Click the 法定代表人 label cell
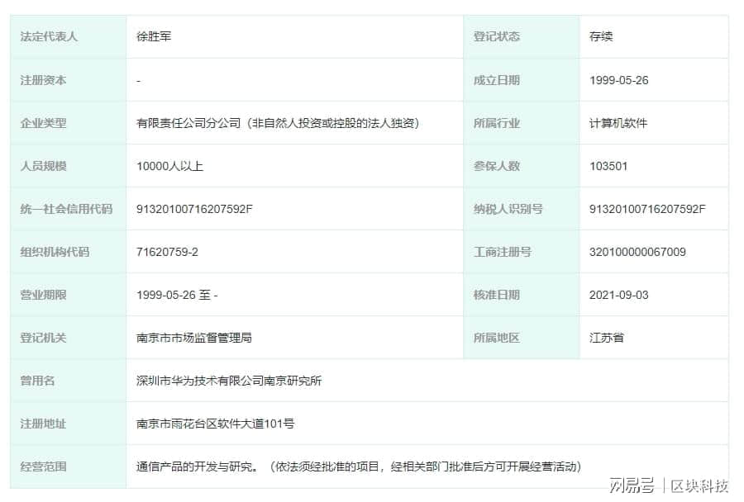 [x=69, y=36]
